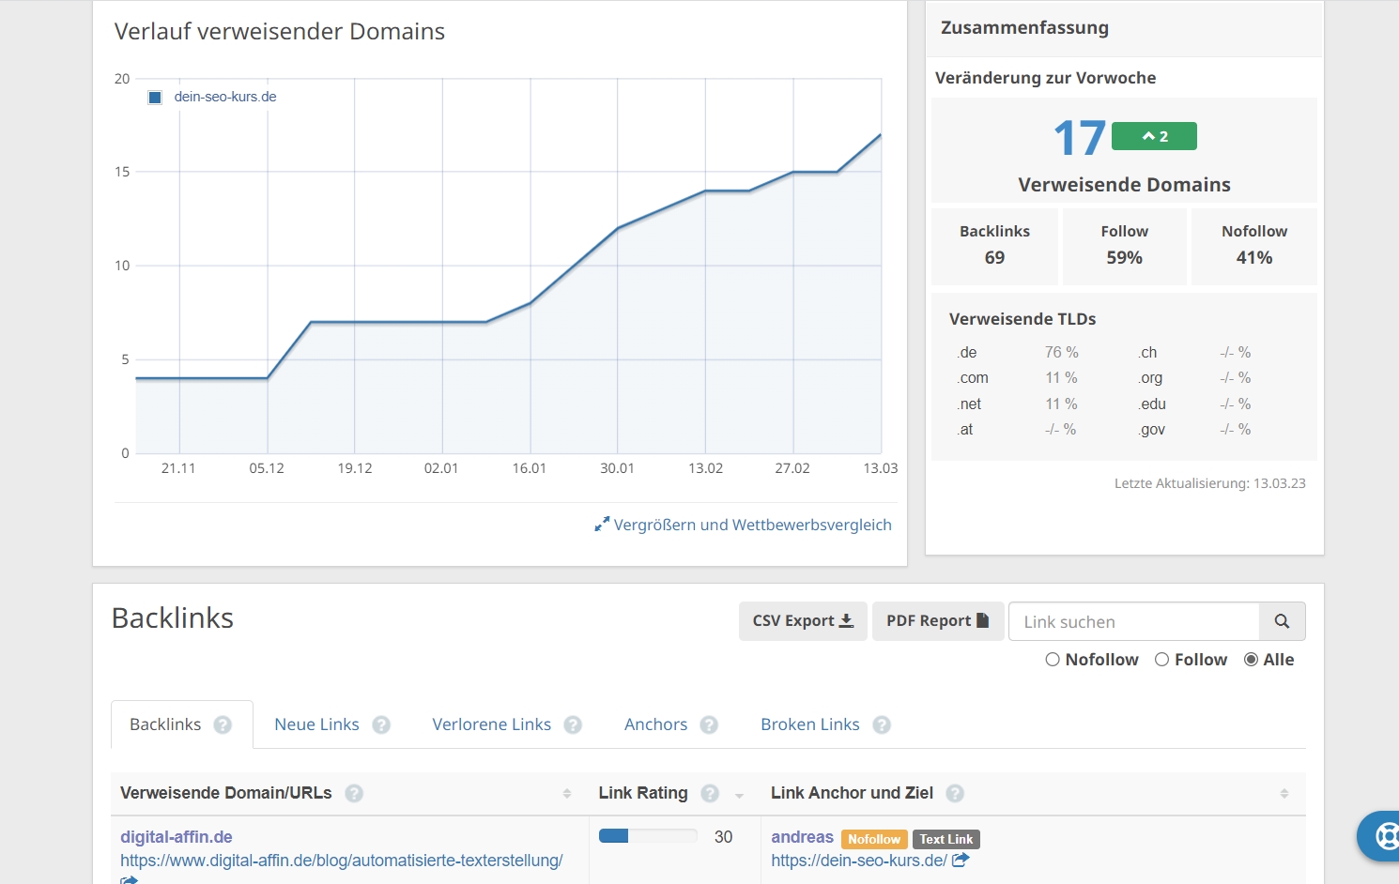Click help icon next to Link Anchor und Ziel
Image resolution: width=1399 pixels, height=884 pixels.
[x=955, y=793]
